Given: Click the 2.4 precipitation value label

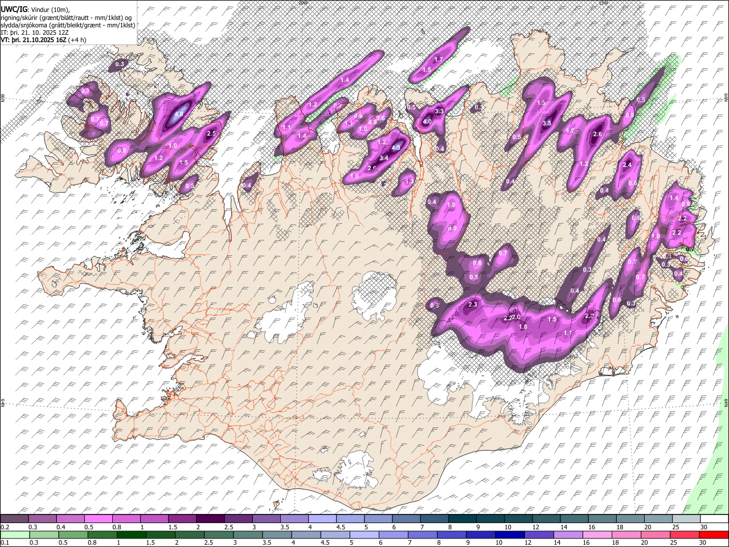Looking at the screenshot, I should click(x=628, y=165).
